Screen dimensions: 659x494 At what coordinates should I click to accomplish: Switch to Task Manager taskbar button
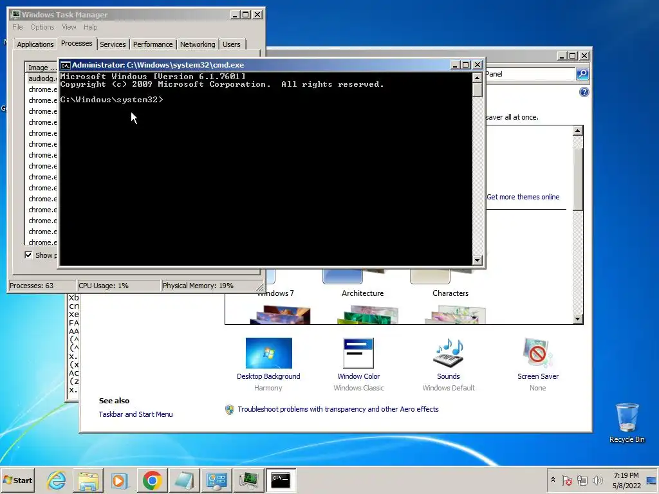[x=248, y=480]
